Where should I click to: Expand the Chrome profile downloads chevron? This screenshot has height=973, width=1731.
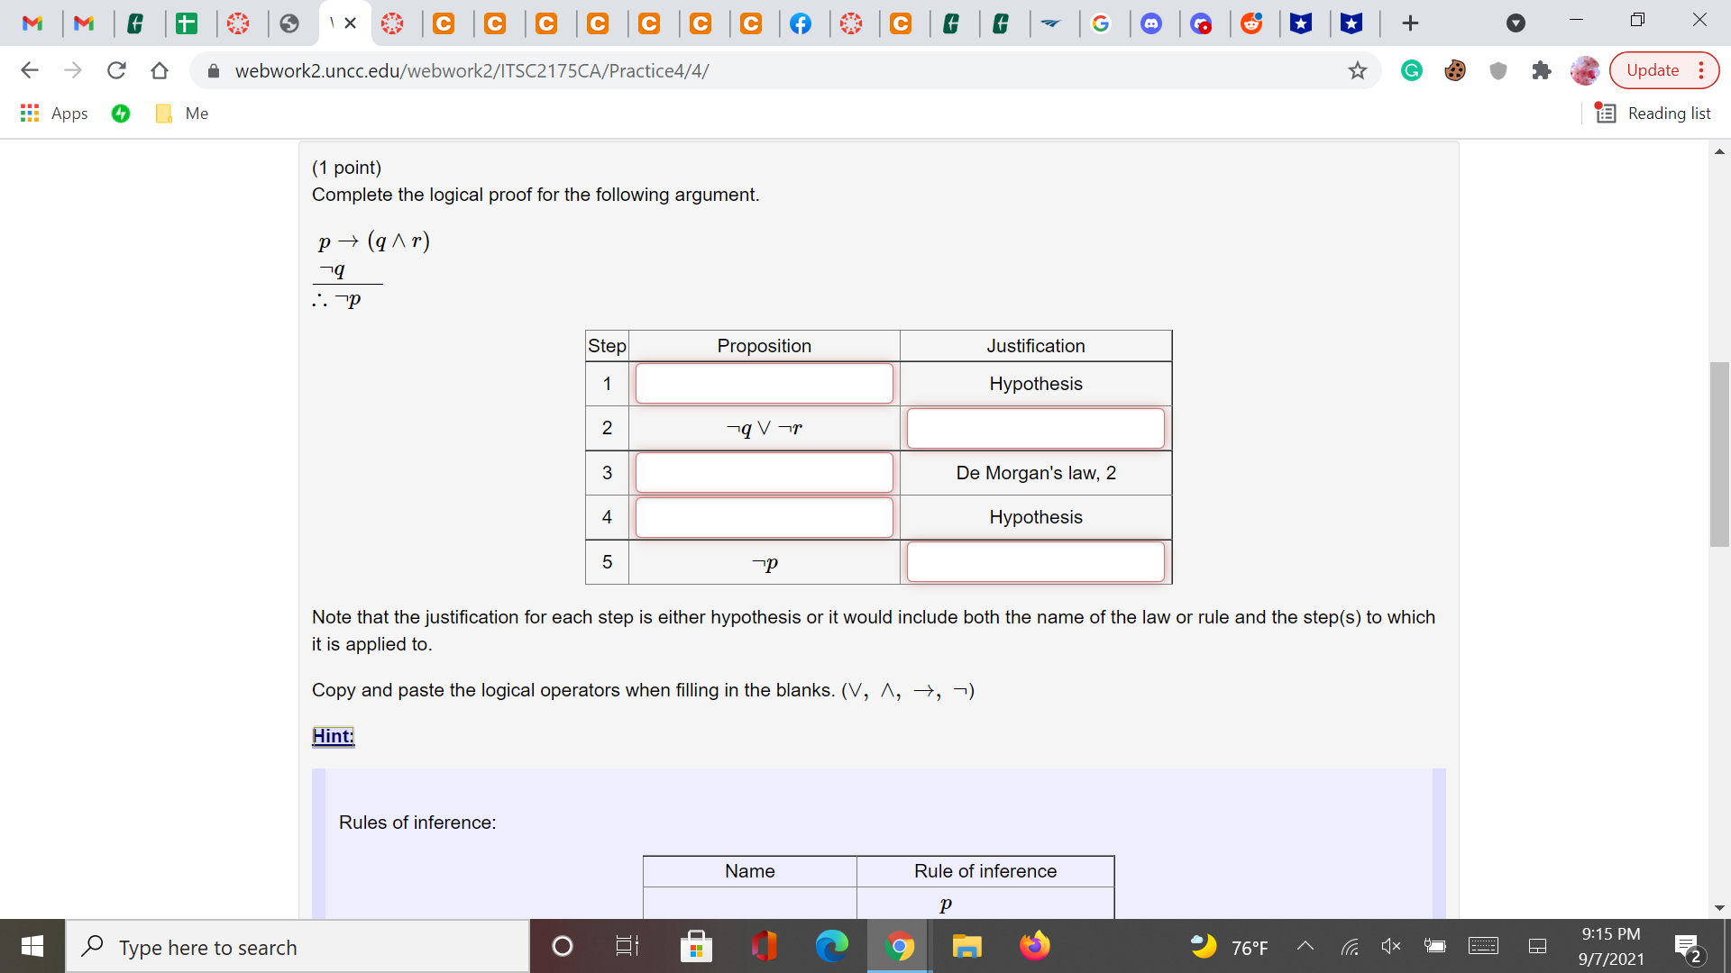click(1516, 24)
